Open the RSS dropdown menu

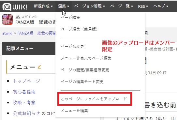[x=143, y=6]
